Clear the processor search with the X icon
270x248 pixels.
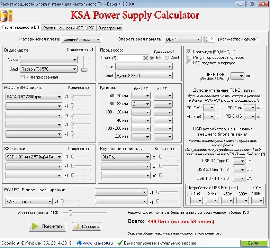pos(145,58)
